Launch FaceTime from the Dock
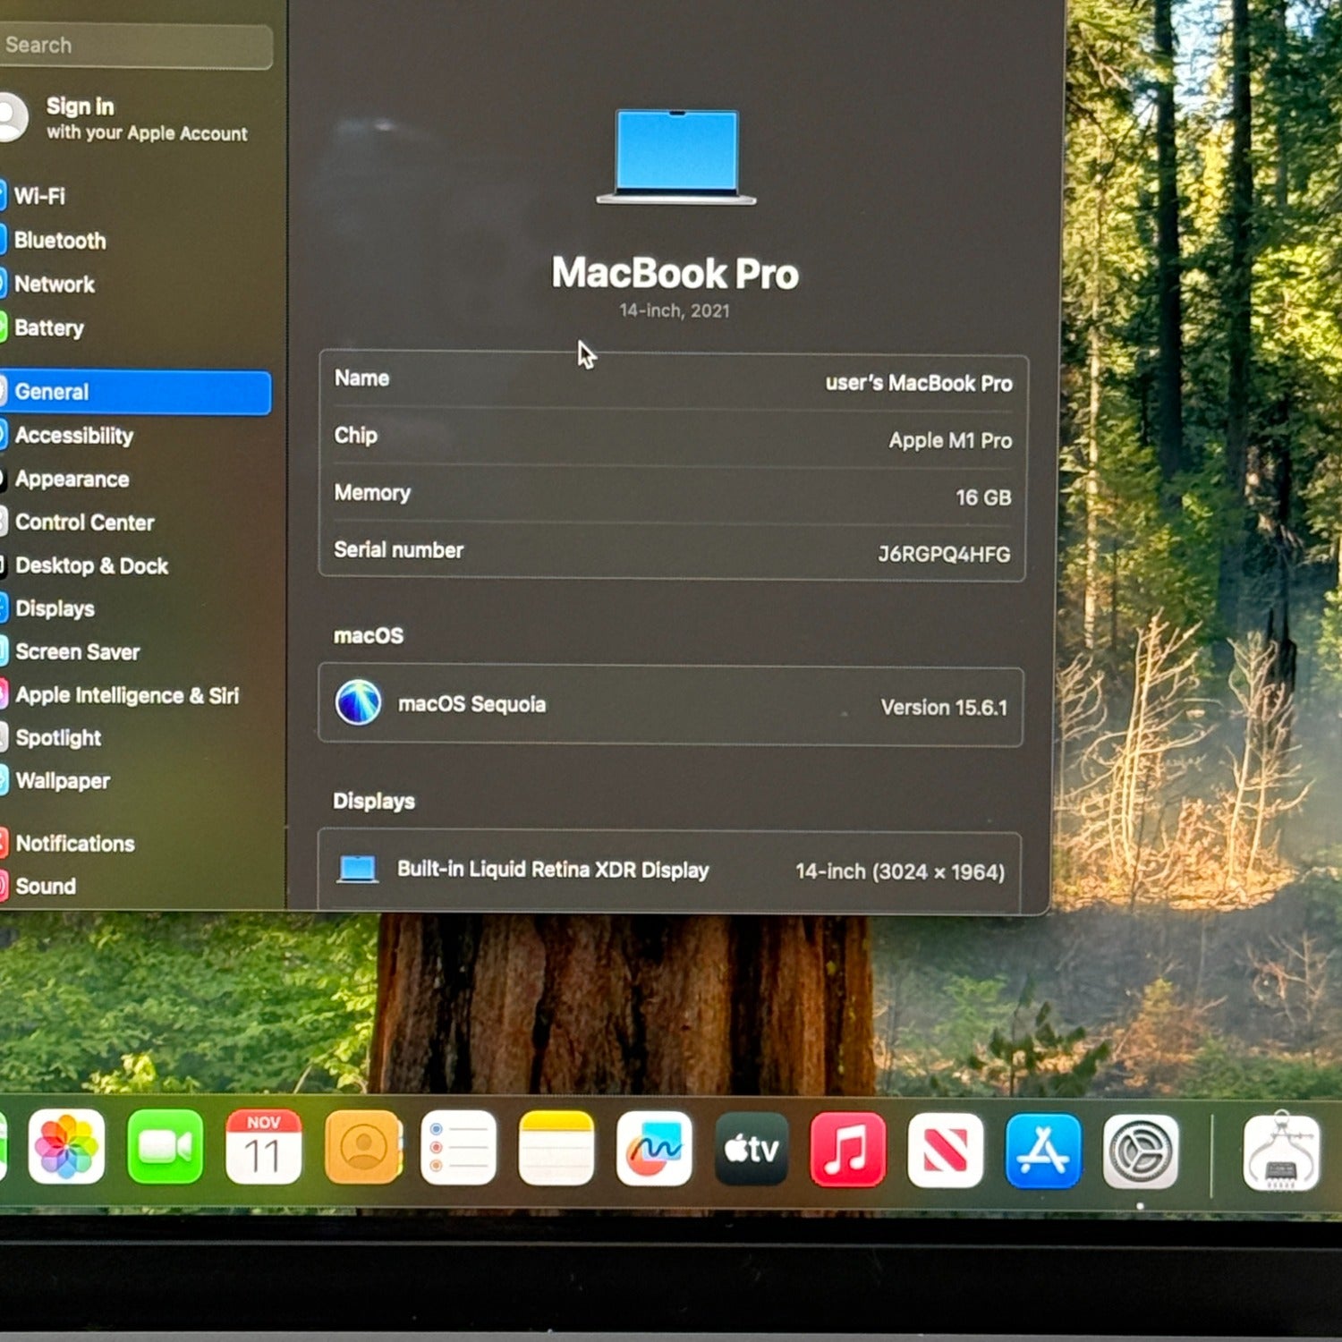This screenshot has height=1342, width=1342. [166, 1147]
